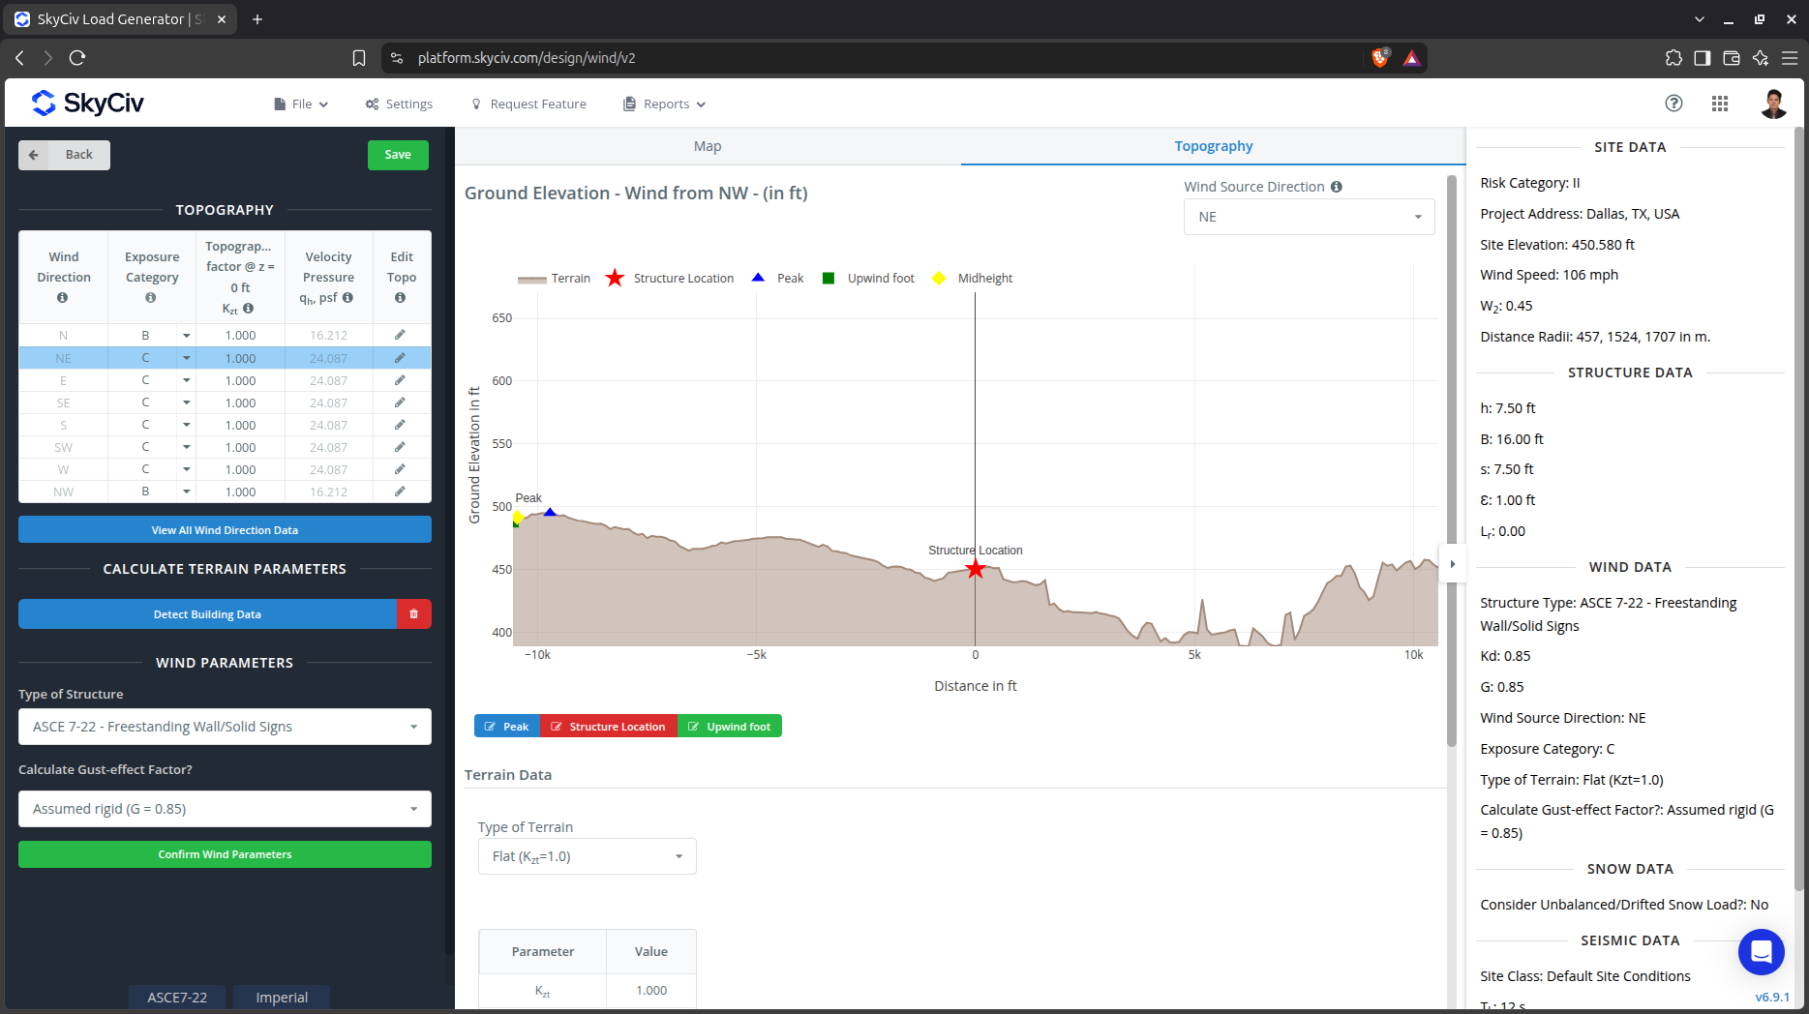Toggle Structure Location trace in legend
Screen dimensions: 1809x1014
click(670, 279)
